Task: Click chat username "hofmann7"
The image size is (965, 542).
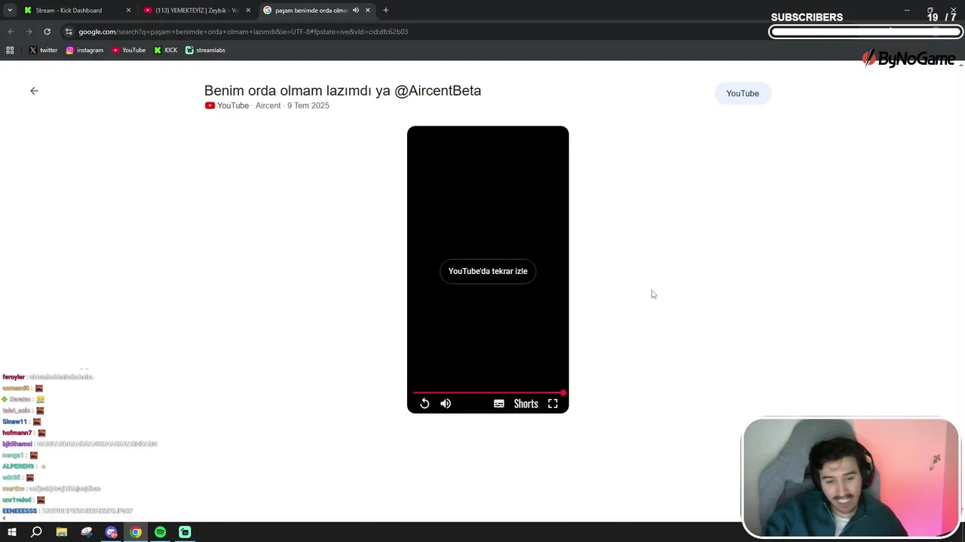Action: 17,433
